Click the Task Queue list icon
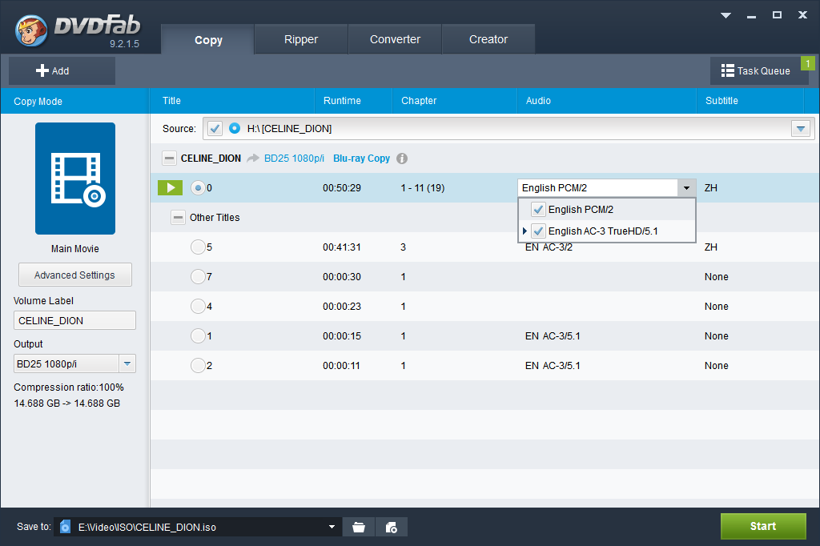The height and width of the screenshot is (546, 820). 727,70
